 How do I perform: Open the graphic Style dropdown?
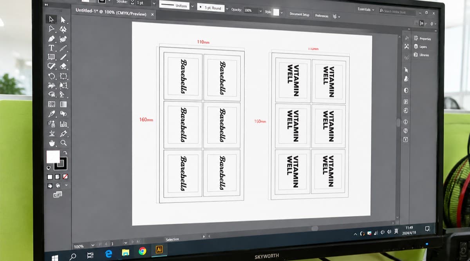(x=282, y=13)
